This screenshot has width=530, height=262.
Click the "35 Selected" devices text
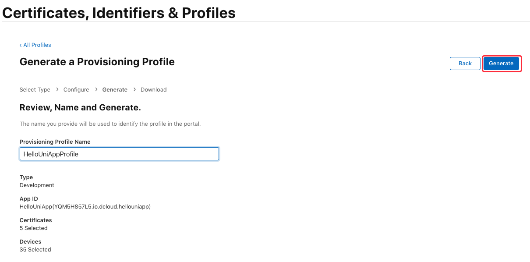pyautogui.click(x=35, y=249)
